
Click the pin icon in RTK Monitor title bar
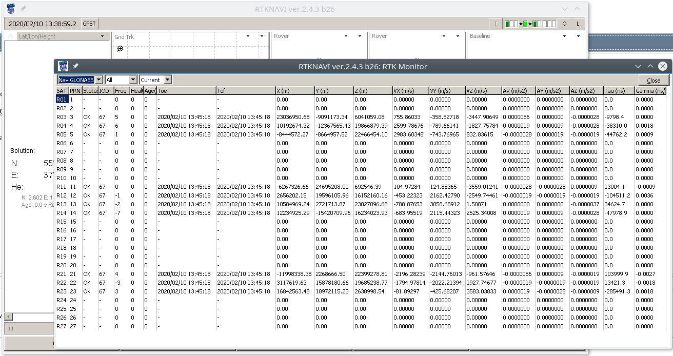point(75,66)
